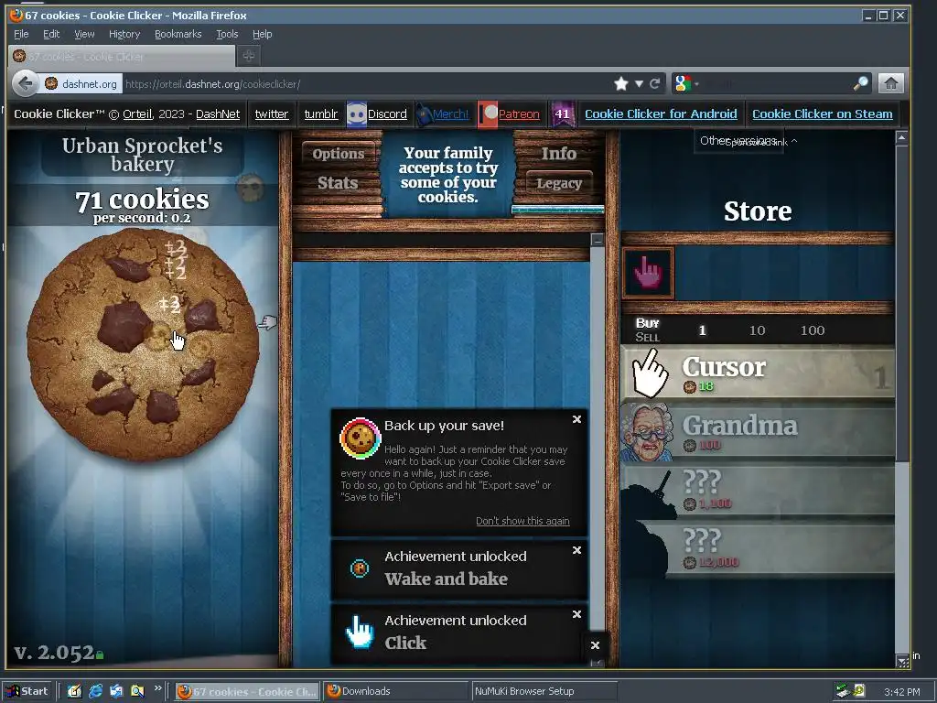This screenshot has height=703, width=937.
Task: Expand the Other versions dropdown
Action: [x=738, y=141]
